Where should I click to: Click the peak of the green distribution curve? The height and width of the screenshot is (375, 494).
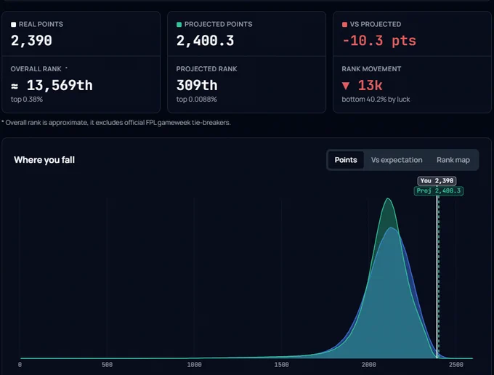click(388, 198)
